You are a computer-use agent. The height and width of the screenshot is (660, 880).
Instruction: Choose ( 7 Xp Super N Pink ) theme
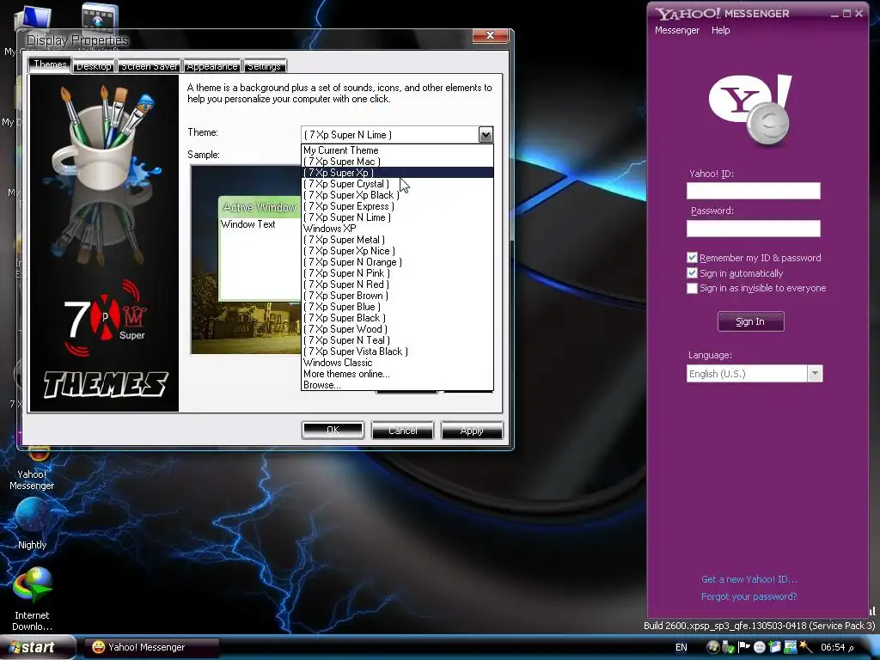pyautogui.click(x=397, y=273)
